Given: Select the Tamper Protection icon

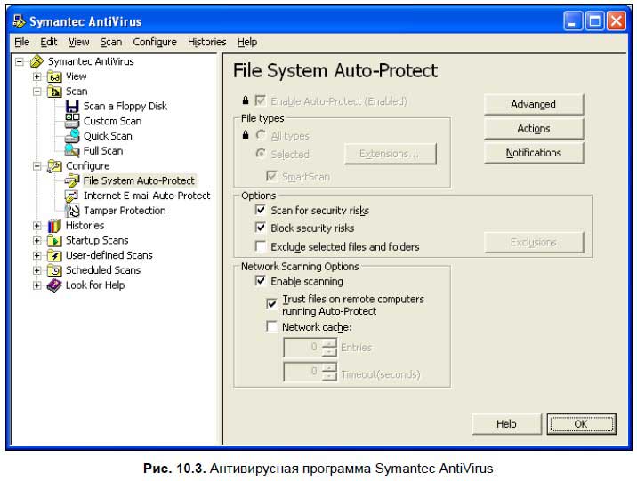Looking at the screenshot, I should (72, 211).
